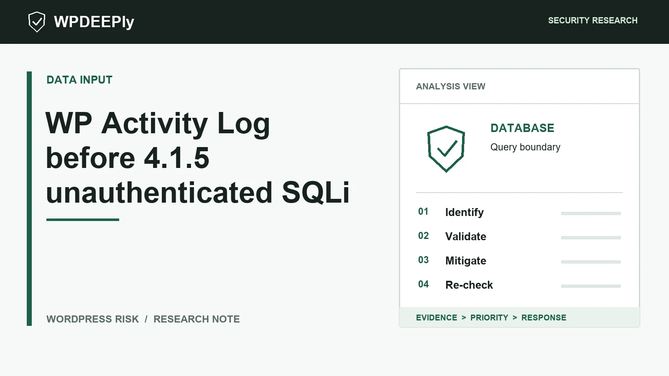669x376 pixels.
Task: Select the DATABASE heading
Action: click(x=522, y=128)
